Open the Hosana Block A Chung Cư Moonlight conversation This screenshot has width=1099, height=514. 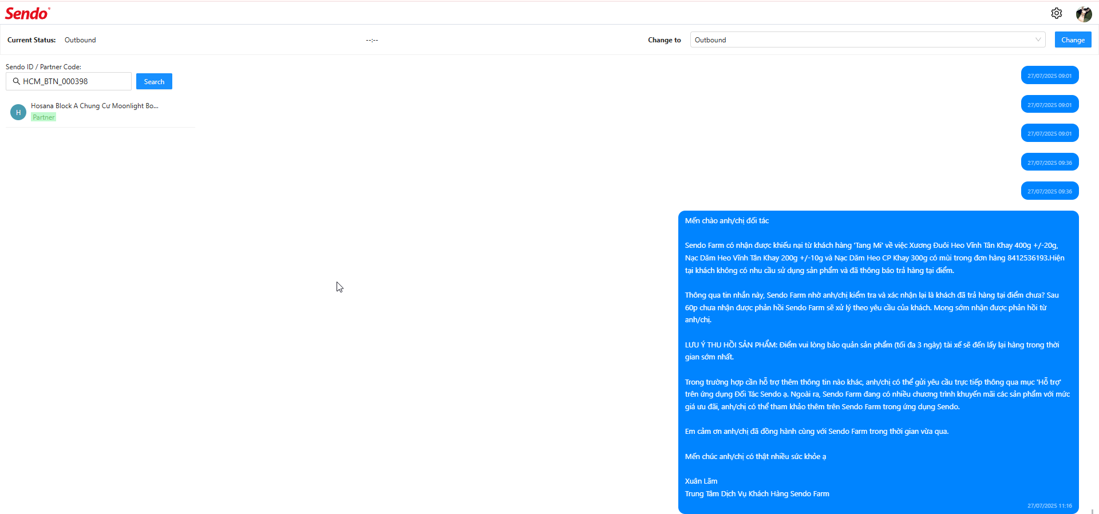click(x=100, y=112)
